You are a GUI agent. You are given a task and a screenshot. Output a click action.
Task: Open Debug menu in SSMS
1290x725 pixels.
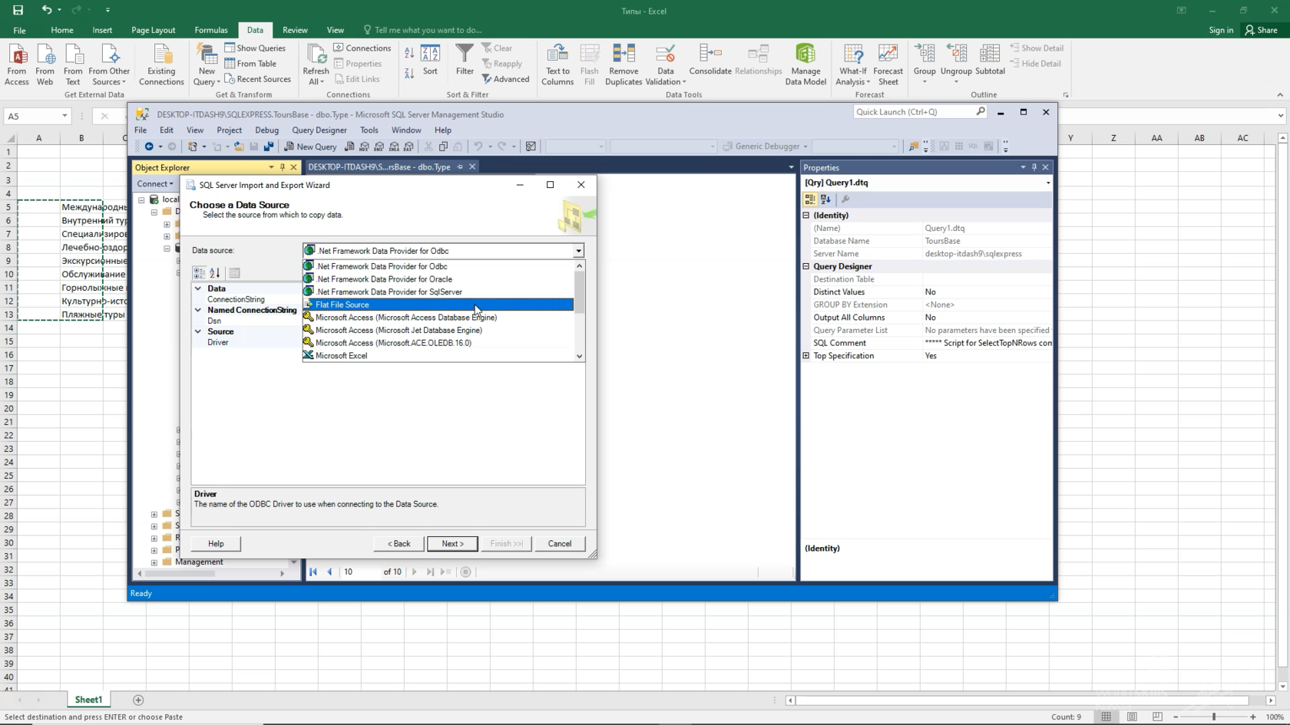[x=266, y=130]
